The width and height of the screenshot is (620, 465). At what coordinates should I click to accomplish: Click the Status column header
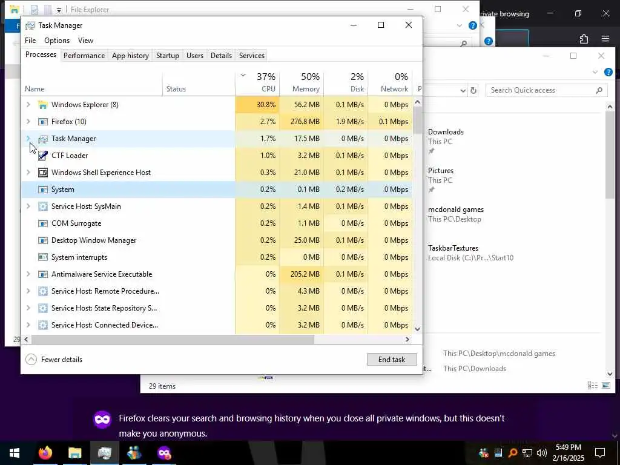coord(199,82)
